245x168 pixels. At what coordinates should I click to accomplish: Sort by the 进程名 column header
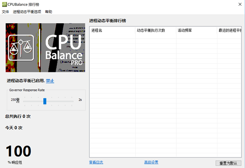112,30
